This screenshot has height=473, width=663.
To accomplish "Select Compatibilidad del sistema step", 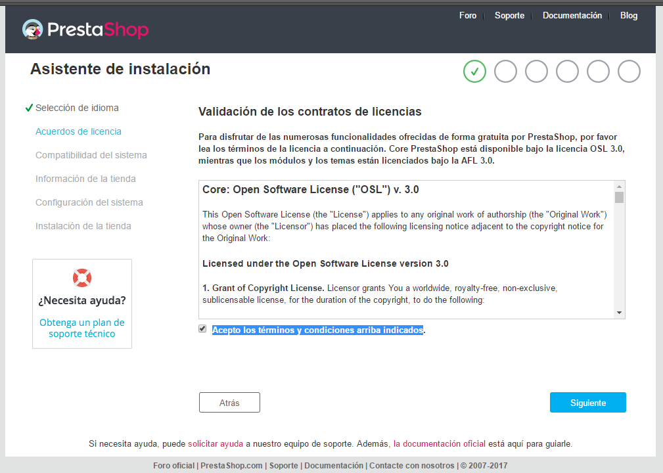I will 91,155.
